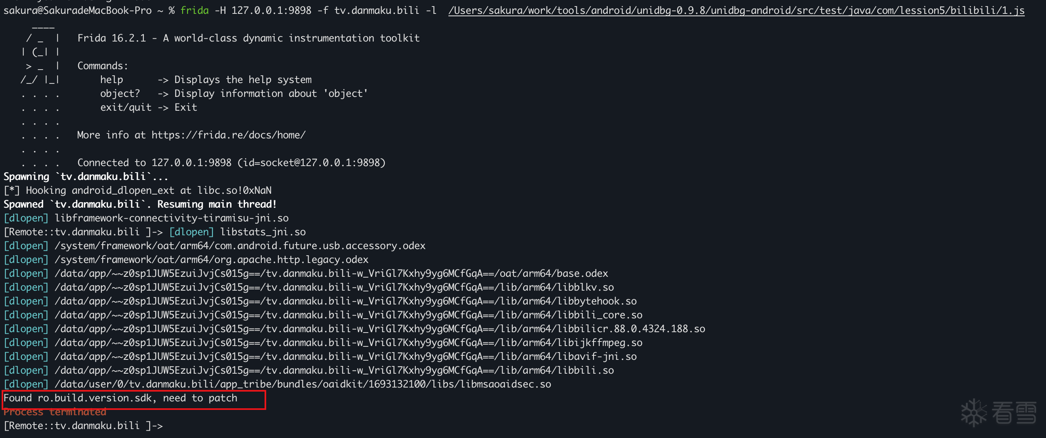This screenshot has width=1046, height=438.
Task: Click the libavif-jni.so library path
Action: pyautogui.click(x=345, y=357)
